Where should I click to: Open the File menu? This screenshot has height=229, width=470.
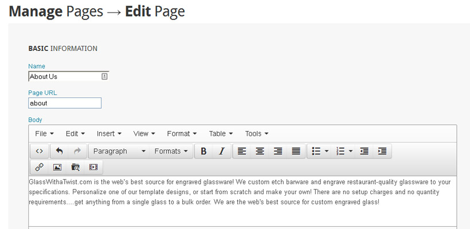(44, 133)
